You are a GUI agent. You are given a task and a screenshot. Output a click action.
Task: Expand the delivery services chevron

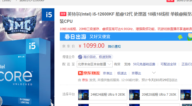click(x=154, y=73)
